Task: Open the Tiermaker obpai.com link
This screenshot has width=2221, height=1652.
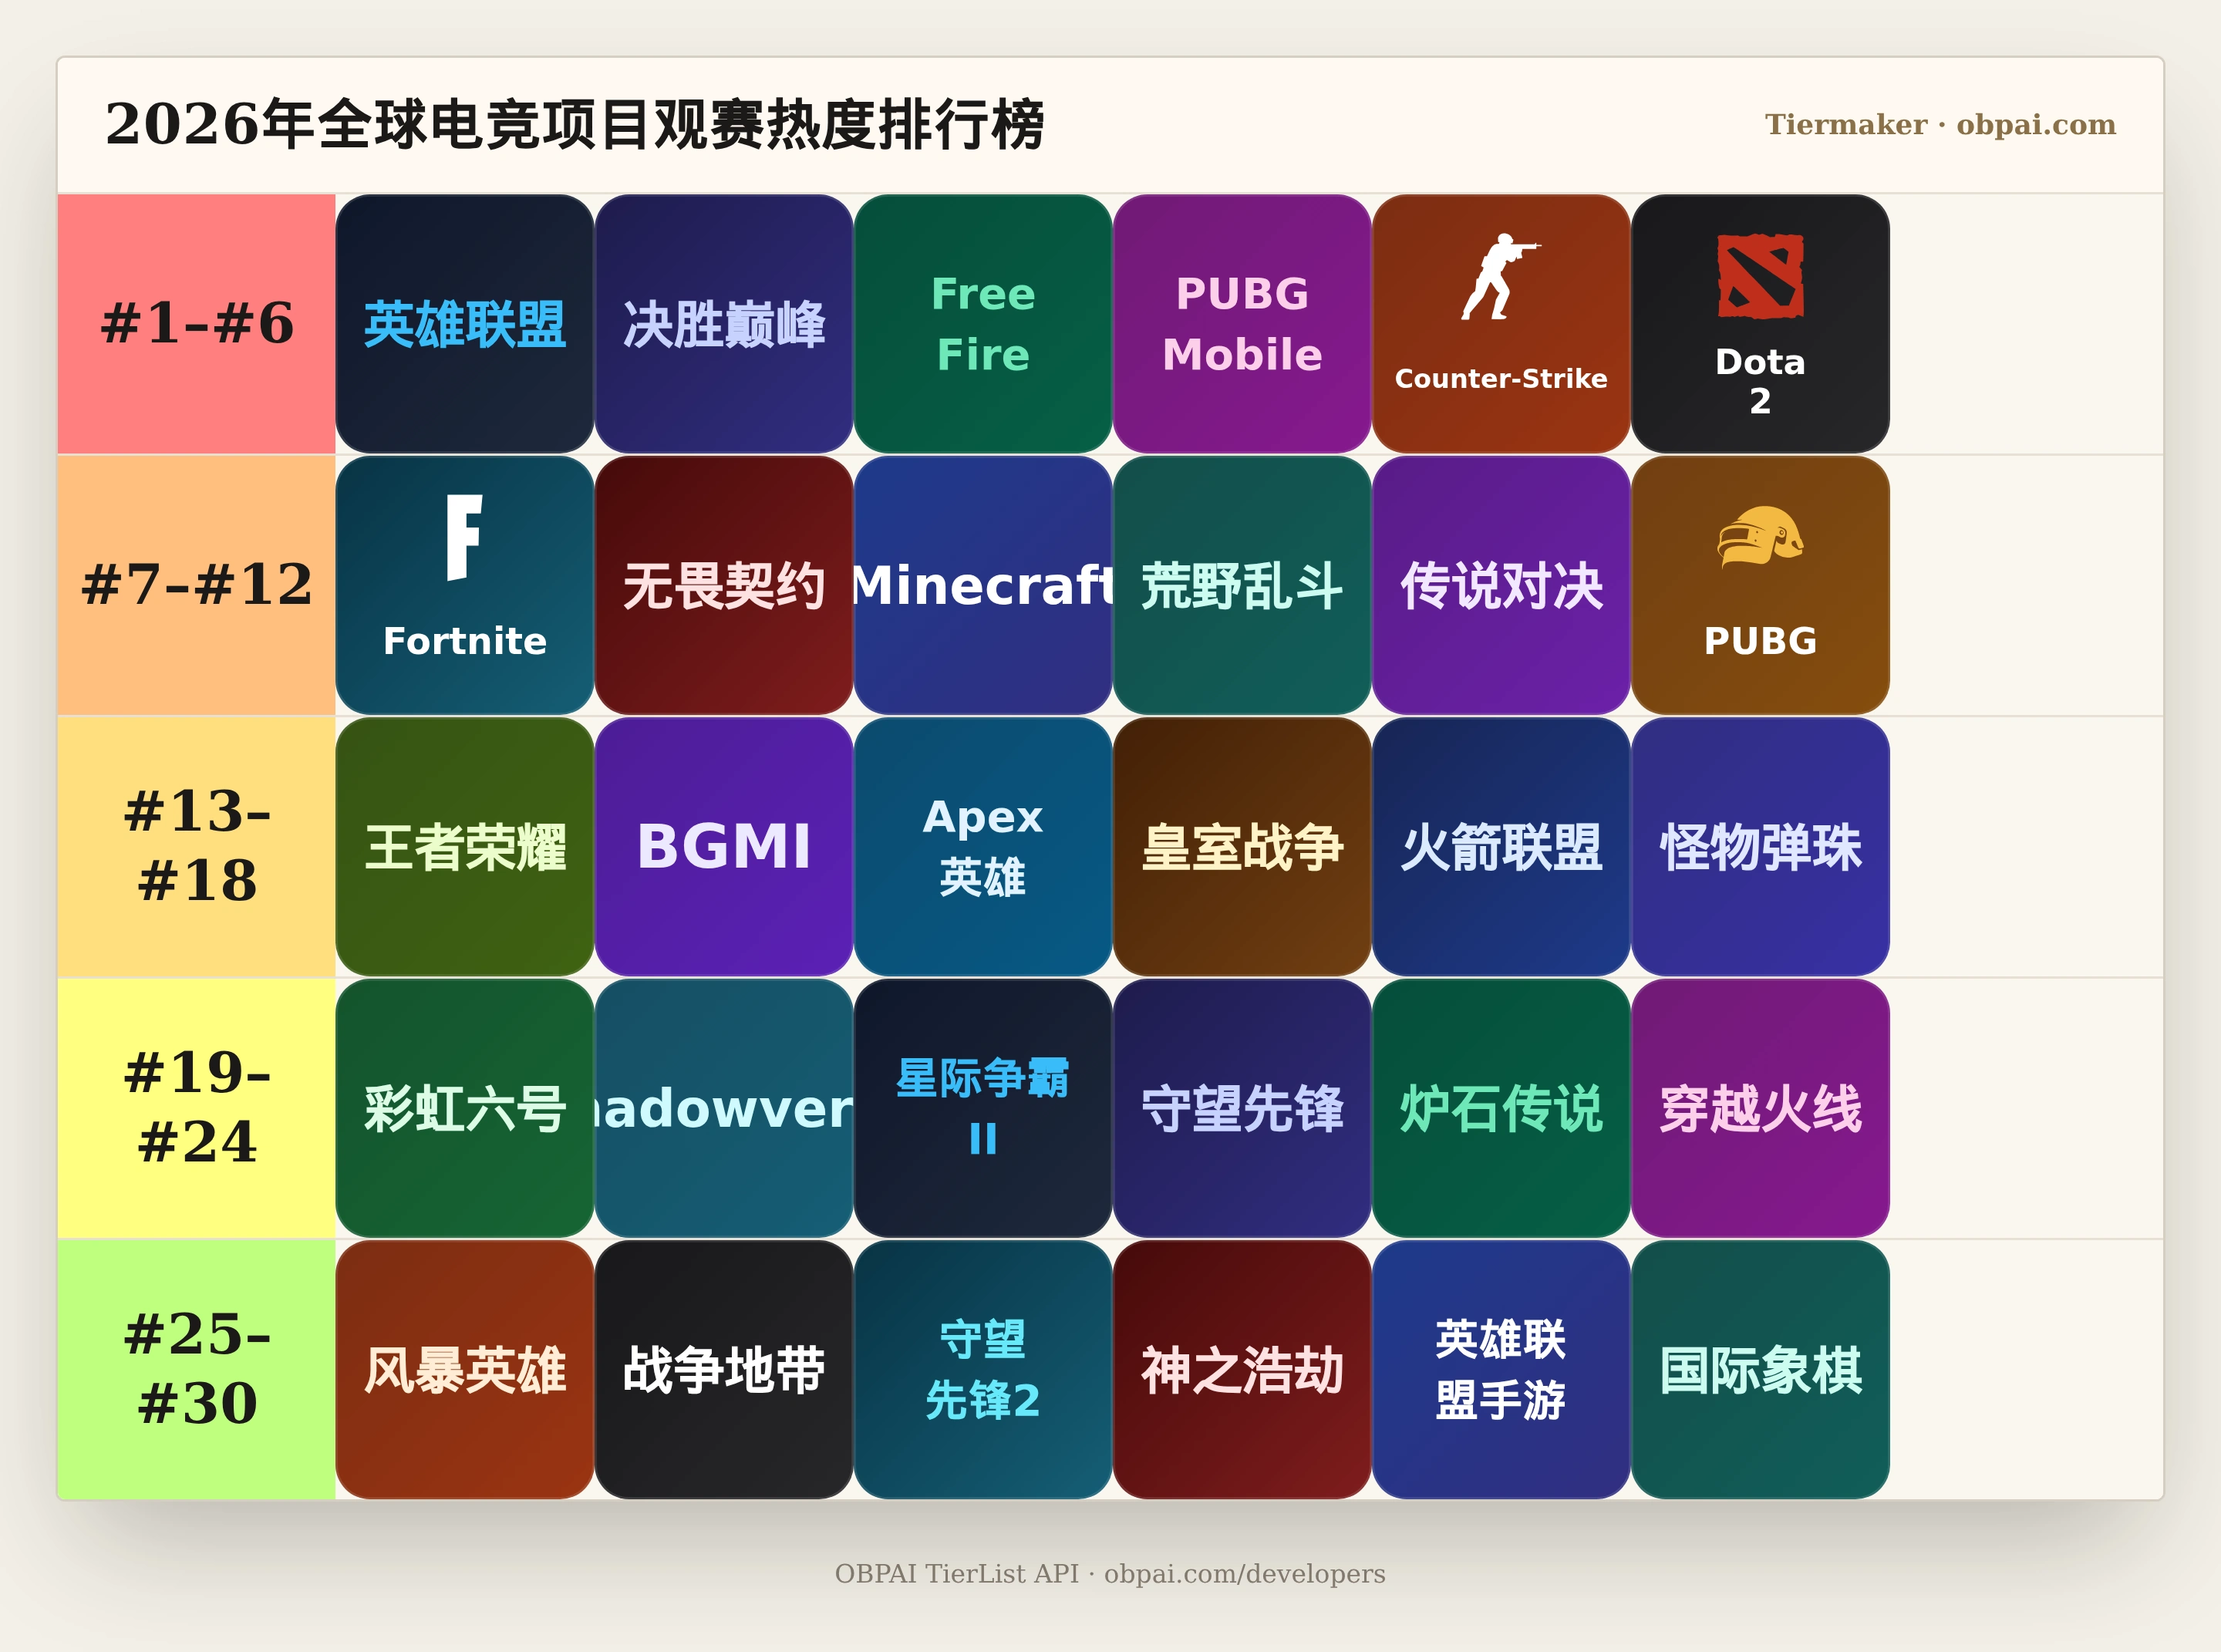Action: click(1940, 124)
